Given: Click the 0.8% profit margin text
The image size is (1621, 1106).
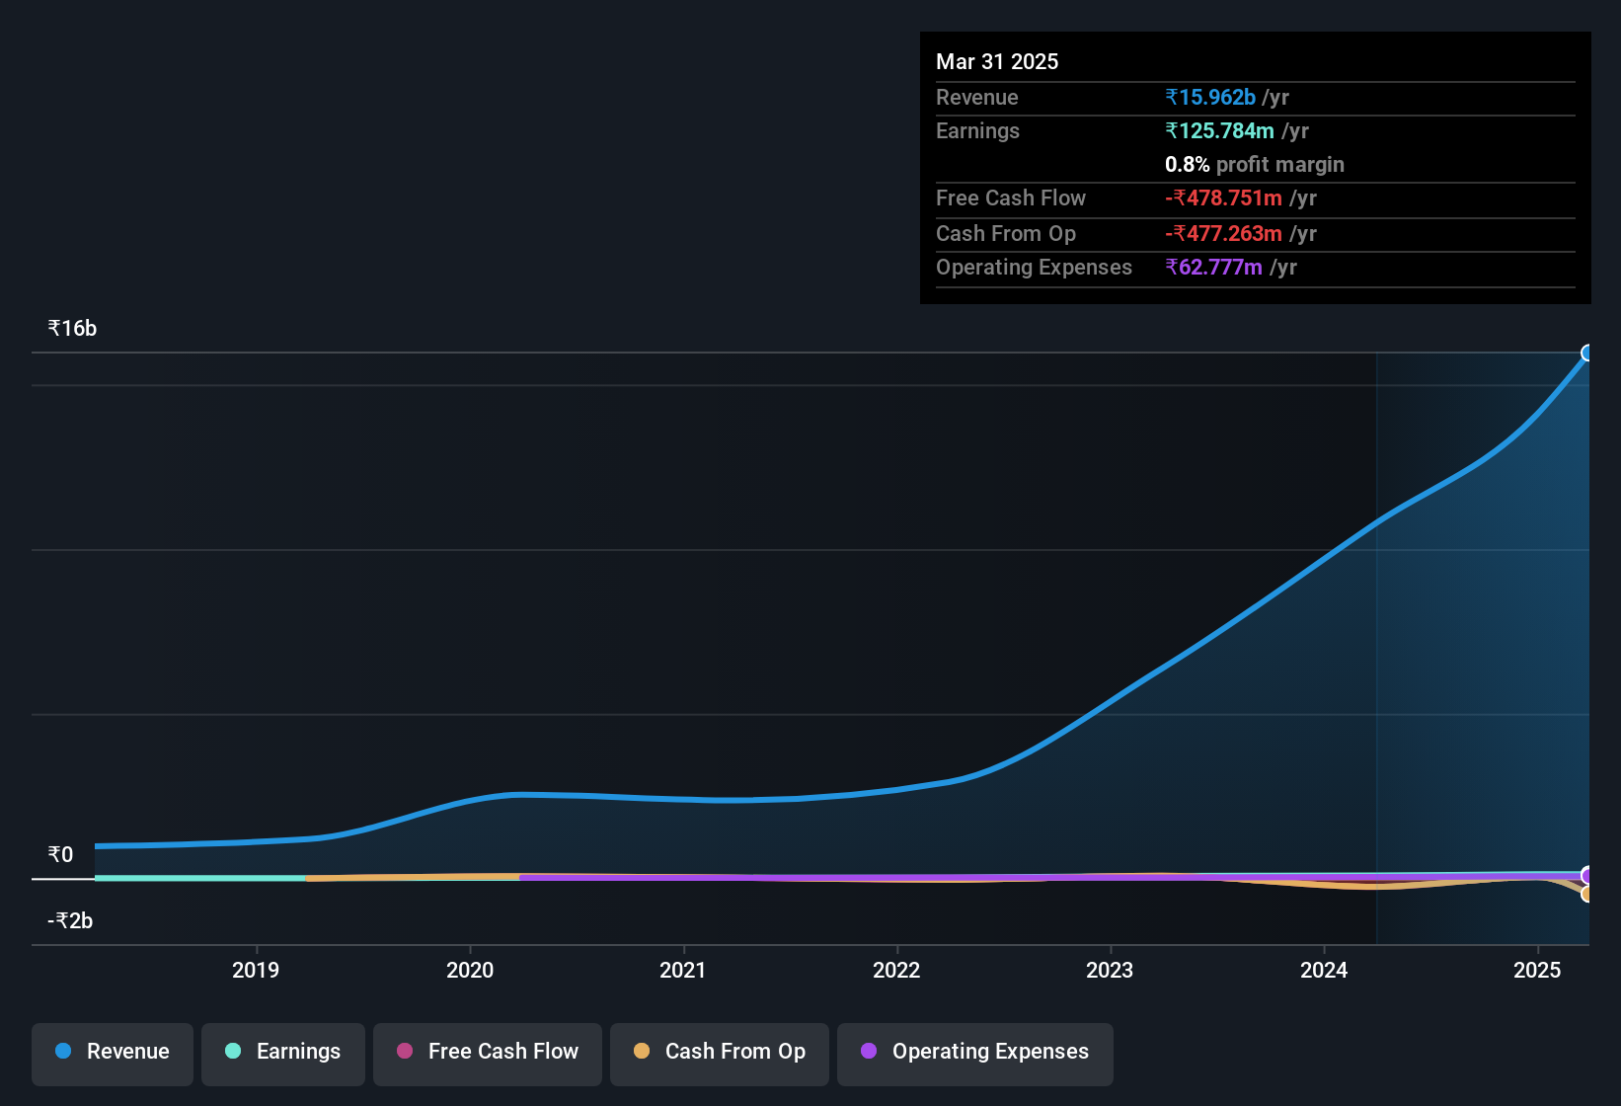Looking at the screenshot, I should pyautogui.click(x=1255, y=165).
